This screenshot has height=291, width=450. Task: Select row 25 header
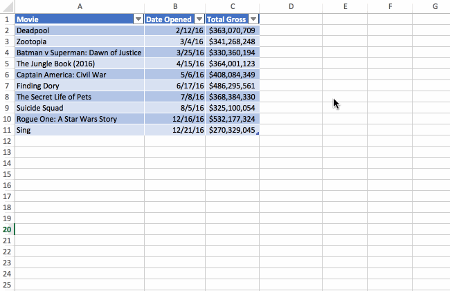(x=7, y=285)
